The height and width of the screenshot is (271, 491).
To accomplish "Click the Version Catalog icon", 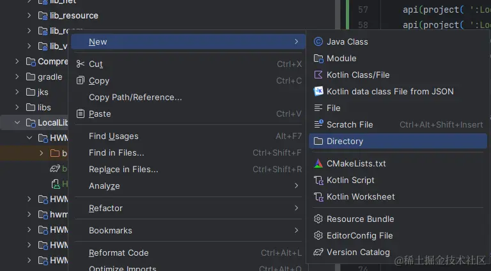I will click(318, 252).
